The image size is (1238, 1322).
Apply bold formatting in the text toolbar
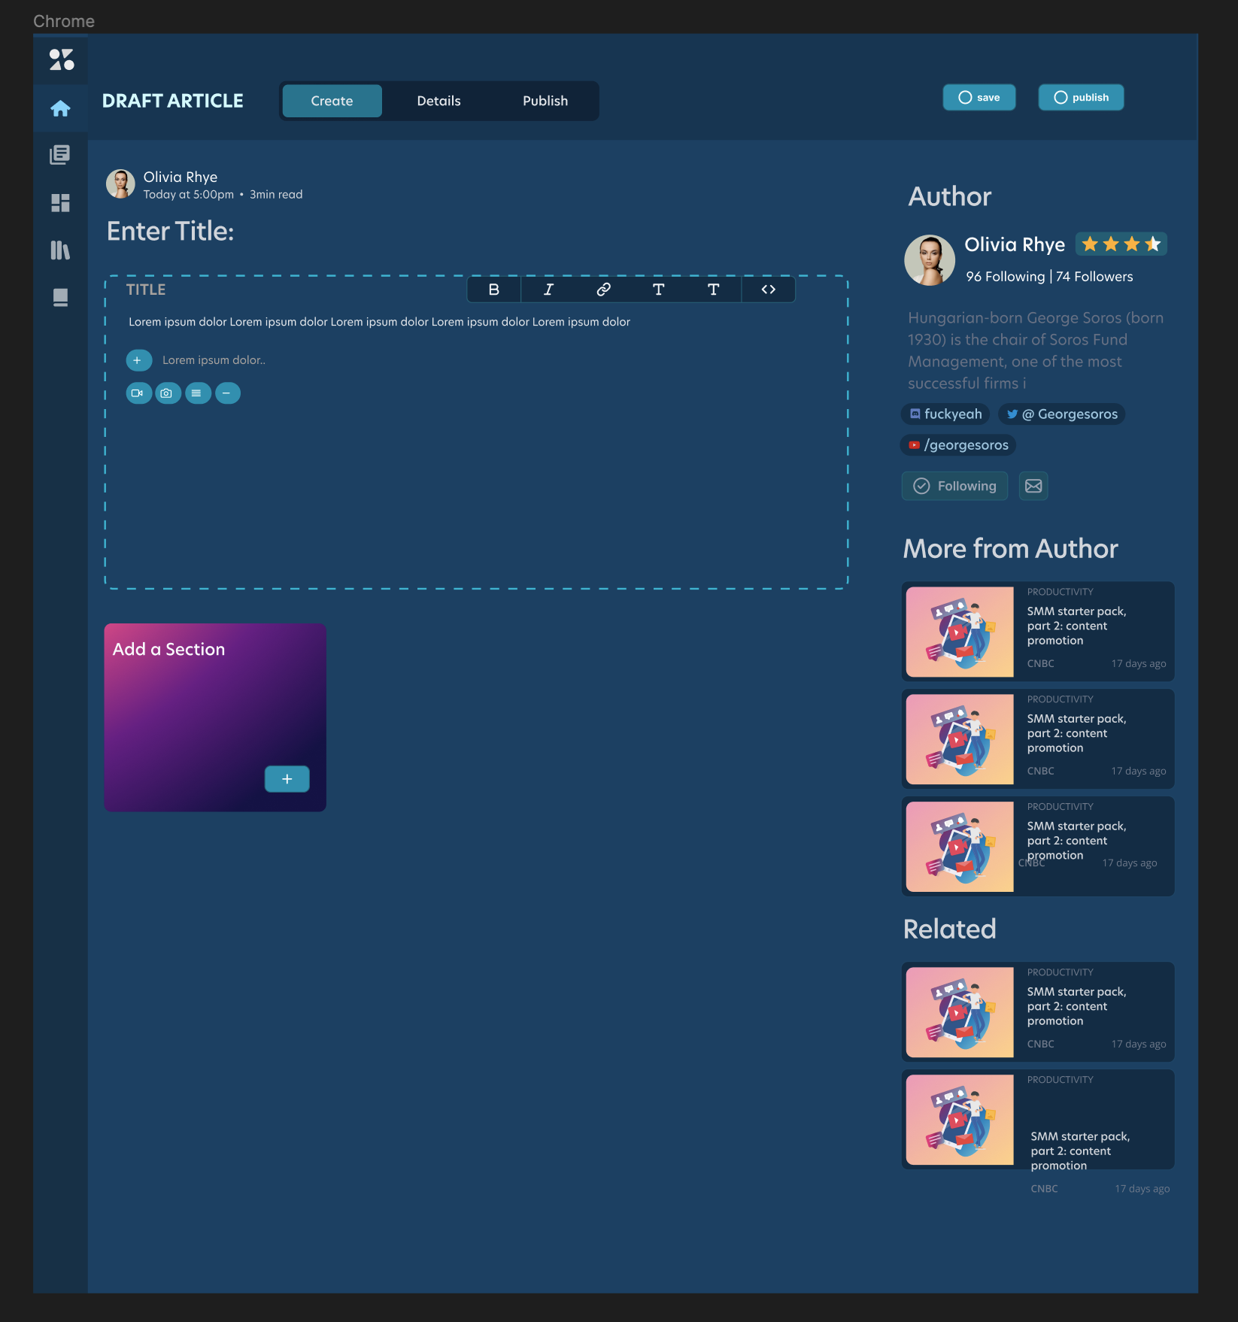click(493, 289)
